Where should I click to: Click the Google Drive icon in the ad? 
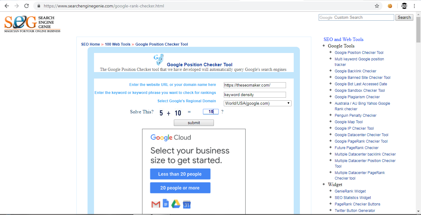176,204
